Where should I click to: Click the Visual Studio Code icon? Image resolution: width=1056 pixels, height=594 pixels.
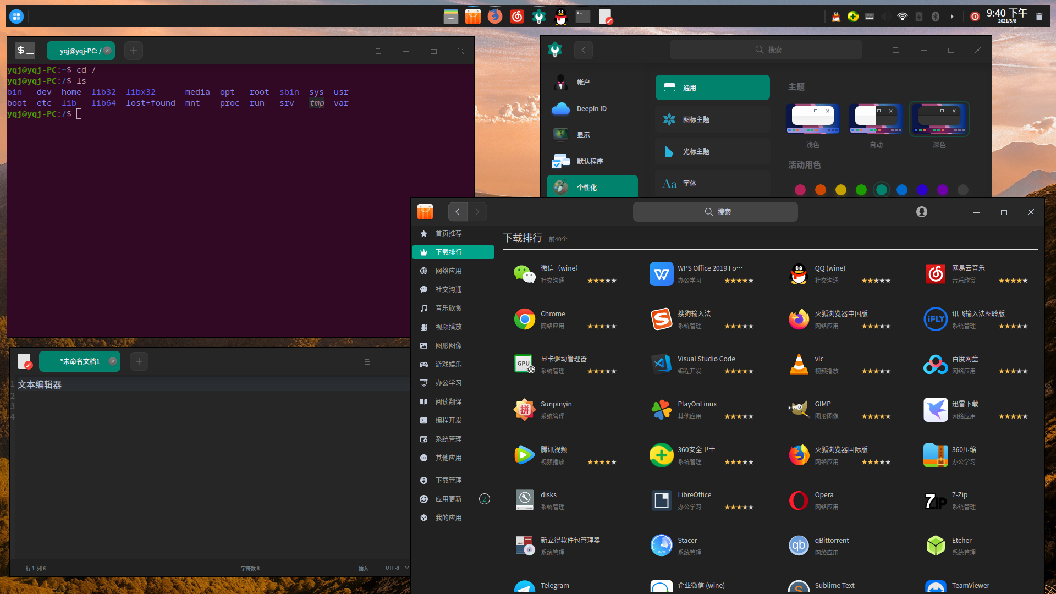pos(661,364)
